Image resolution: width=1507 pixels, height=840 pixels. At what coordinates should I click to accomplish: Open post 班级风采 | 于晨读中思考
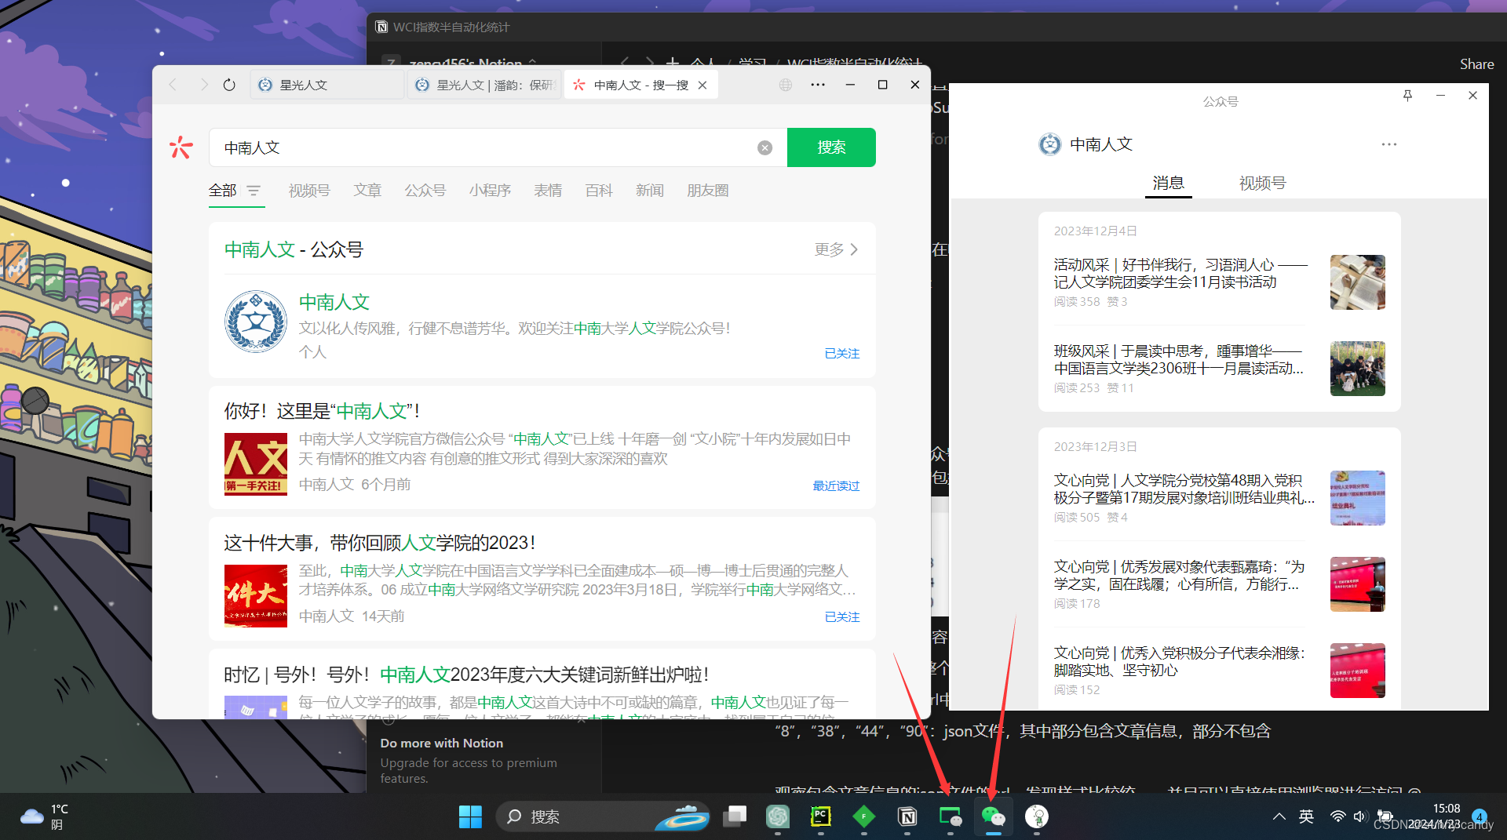click(x=1179, y=359)
